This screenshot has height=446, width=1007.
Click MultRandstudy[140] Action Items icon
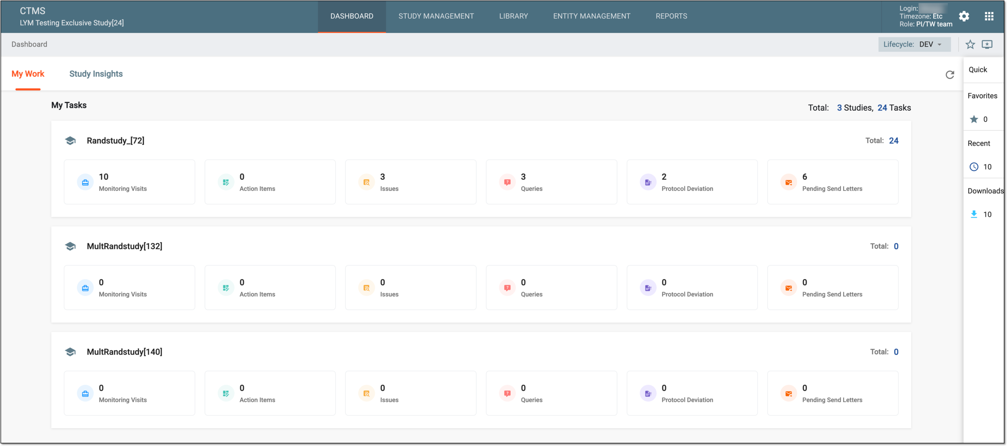226,393
